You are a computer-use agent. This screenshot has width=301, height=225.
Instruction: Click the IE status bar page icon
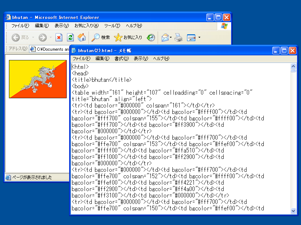(x=8, y=177)
